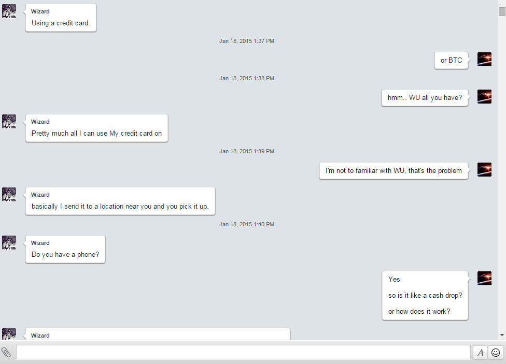
Task: Open the emoji smiley picker
Action: (496, 353)
